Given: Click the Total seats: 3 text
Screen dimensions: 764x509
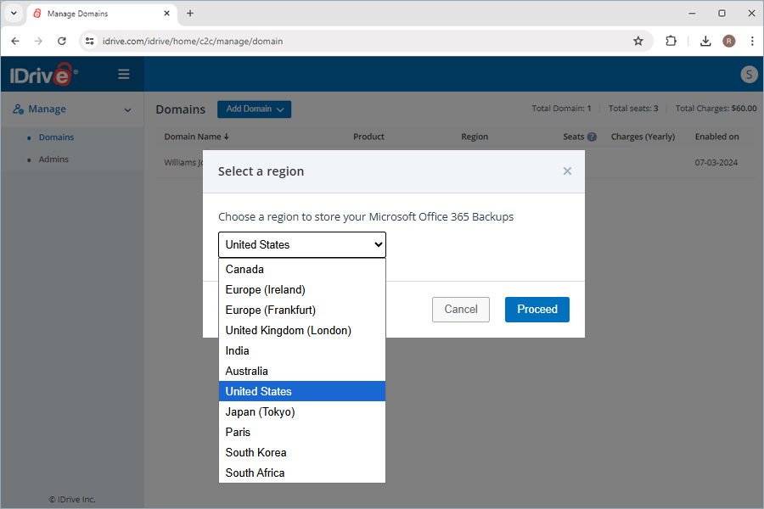Looking at the screenshot, I should point(633,108).
